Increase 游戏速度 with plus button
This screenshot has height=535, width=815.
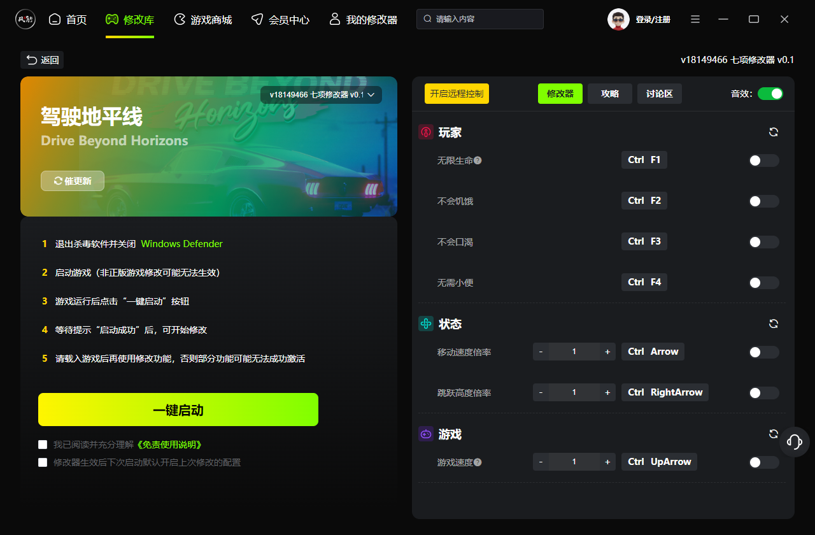click(607, 462)
